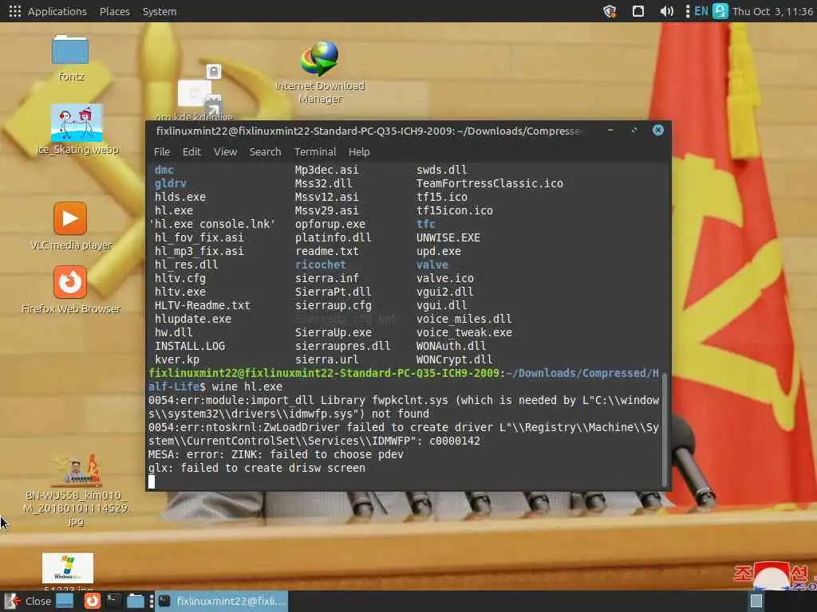
Task: Click 'WONCrypt.dll' in the terminal listing
Action: click(454, 359)
